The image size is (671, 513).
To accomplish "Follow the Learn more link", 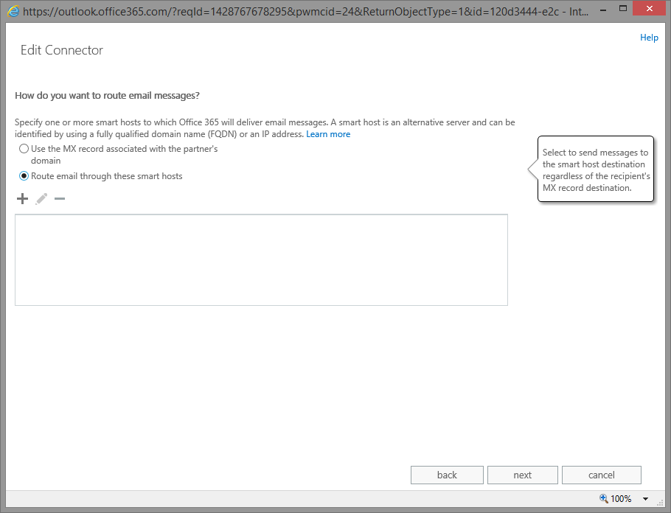I will pyautogui.click(x=328, y=134).
